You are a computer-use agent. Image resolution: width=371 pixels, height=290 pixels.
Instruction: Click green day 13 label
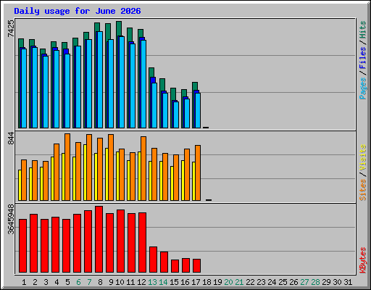pyautogui.click(x=152, y=282)
